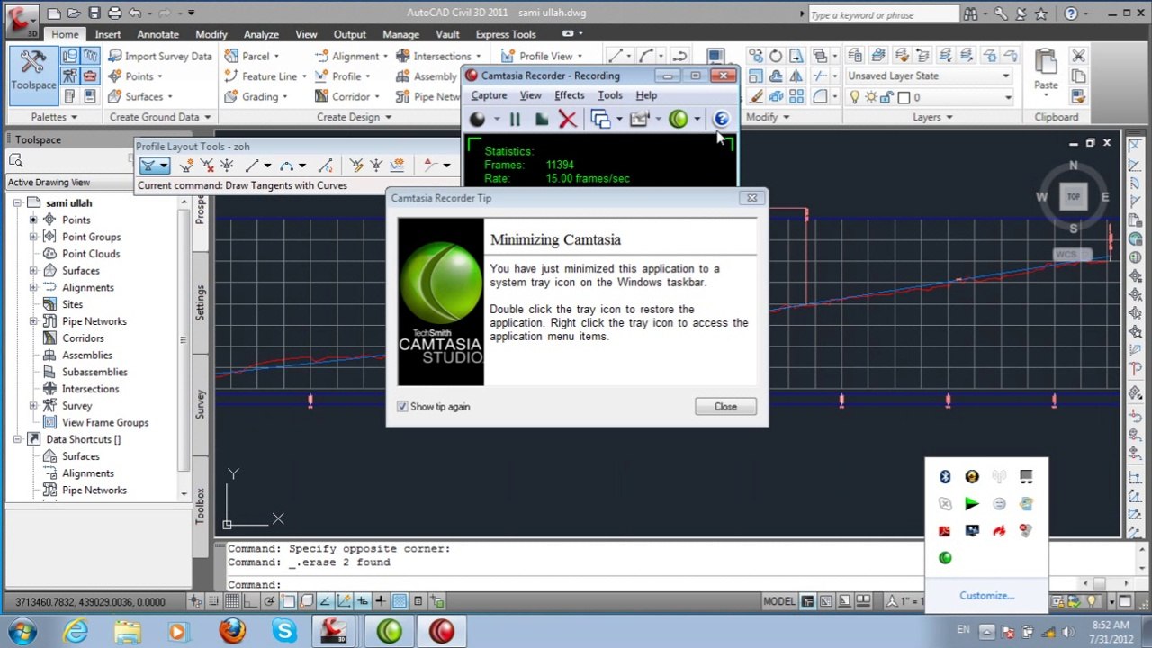Viewport: 1152px width, 648px height.
Task: Switch to the Insert ribbon tab
Action: tap(107, 34)
